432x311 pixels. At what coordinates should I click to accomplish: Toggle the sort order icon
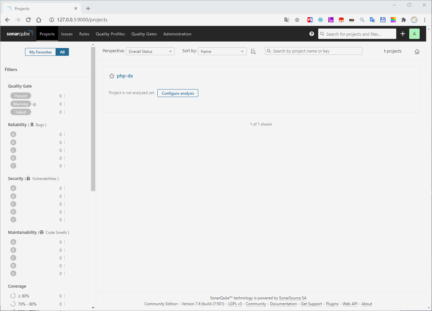(253, 51)
